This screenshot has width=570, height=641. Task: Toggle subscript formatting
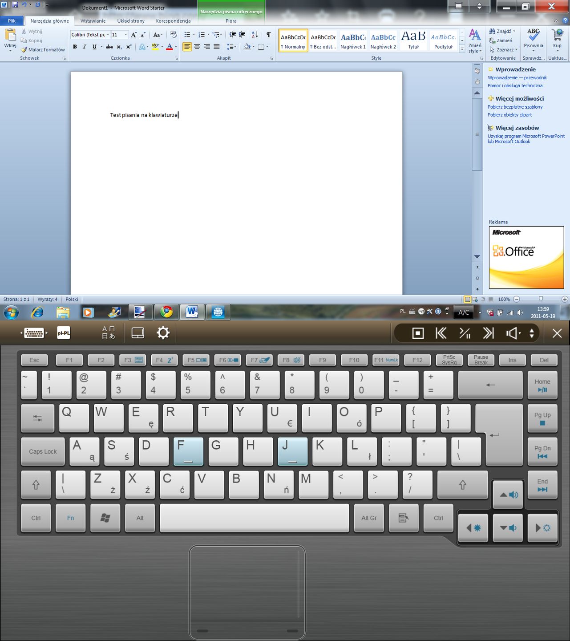[119, 47]
